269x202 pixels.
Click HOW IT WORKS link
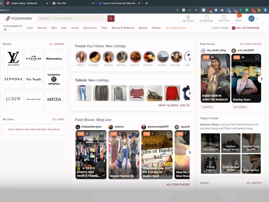[220, 28]
